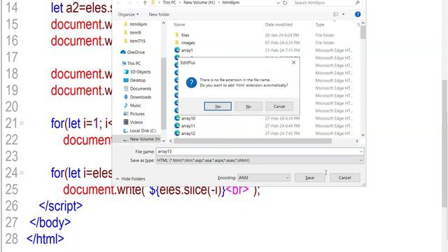Click the Music note icon
This screenshot has height=252, width=448.
[x=126, y=106]
